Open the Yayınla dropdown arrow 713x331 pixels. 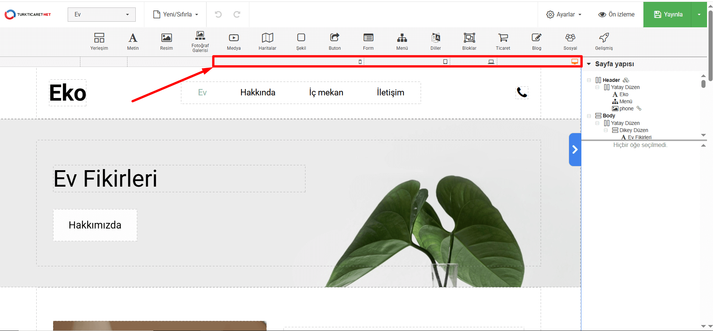(x=699, y=15)
